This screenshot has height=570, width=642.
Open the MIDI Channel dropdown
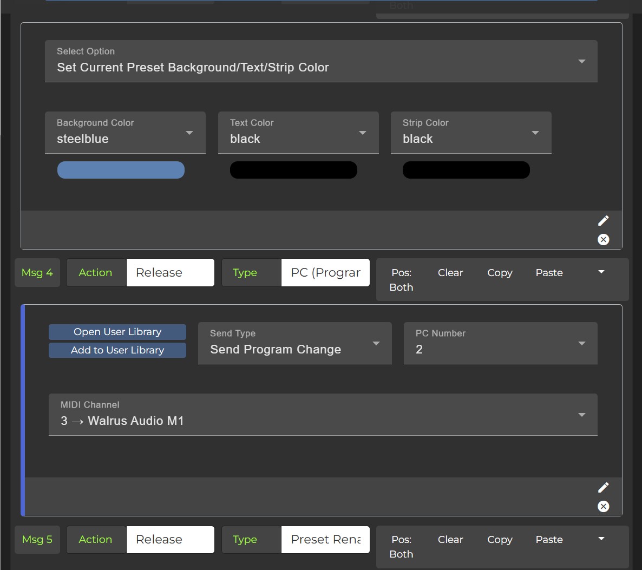323,415
